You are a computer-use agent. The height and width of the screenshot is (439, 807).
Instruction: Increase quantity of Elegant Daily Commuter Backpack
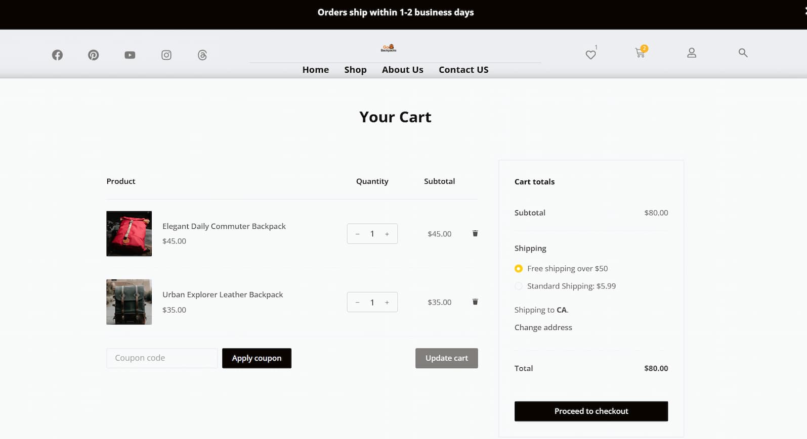(x=387, y=234)
